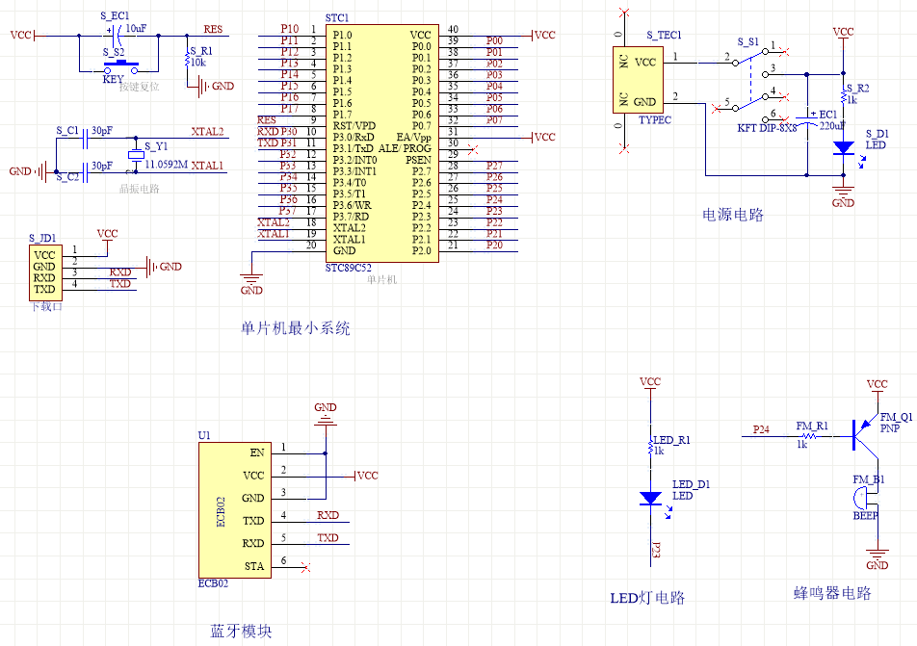Click the RXD net label on the S_JD1 header
The width and height of the screenshot is (917, 646).
pyautogui.click(x=119, y=271)
